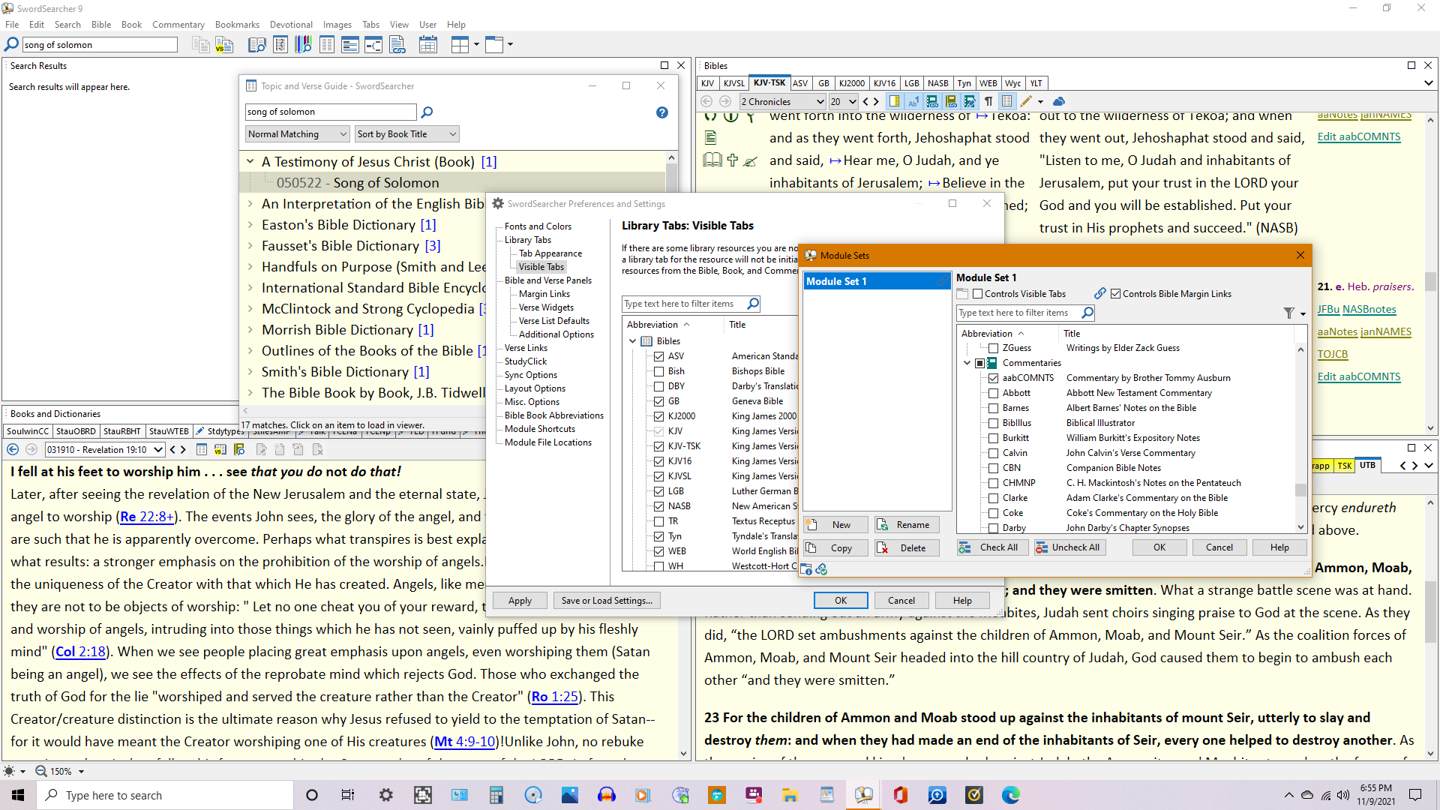This screenshot has width=1440, height=810.
Task: Click the filter search icon in Visible Tabs list
Action: (x=753, y=303)
